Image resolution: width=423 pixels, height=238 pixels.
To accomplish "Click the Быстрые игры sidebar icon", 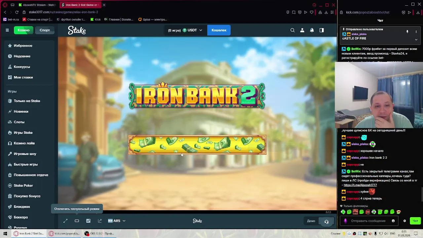I will pyautogui.click(x=10, y=164).
